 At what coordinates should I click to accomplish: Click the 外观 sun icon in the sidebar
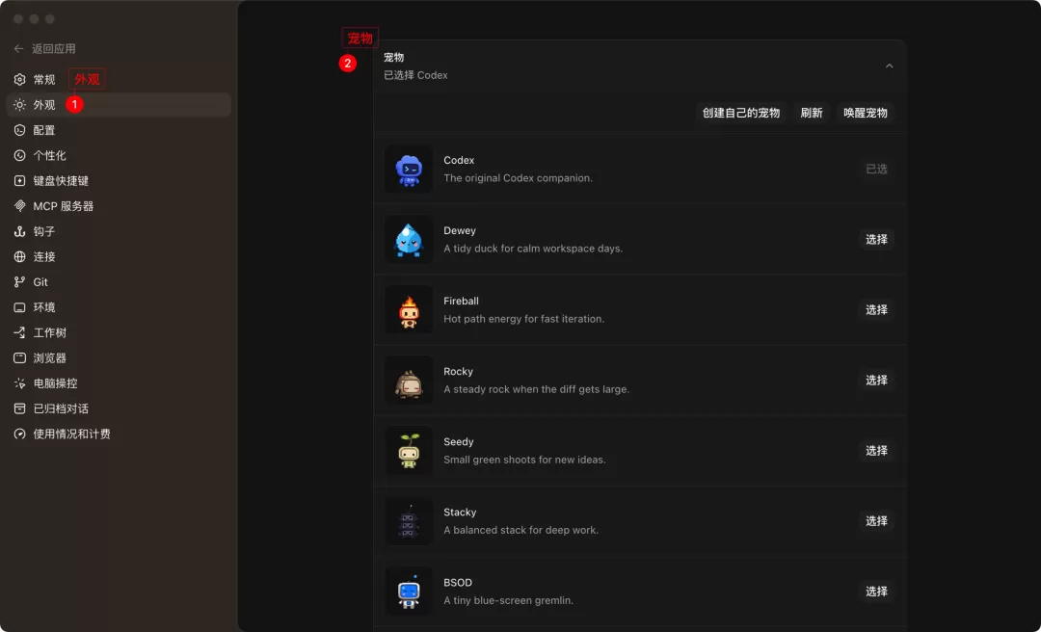20,105
